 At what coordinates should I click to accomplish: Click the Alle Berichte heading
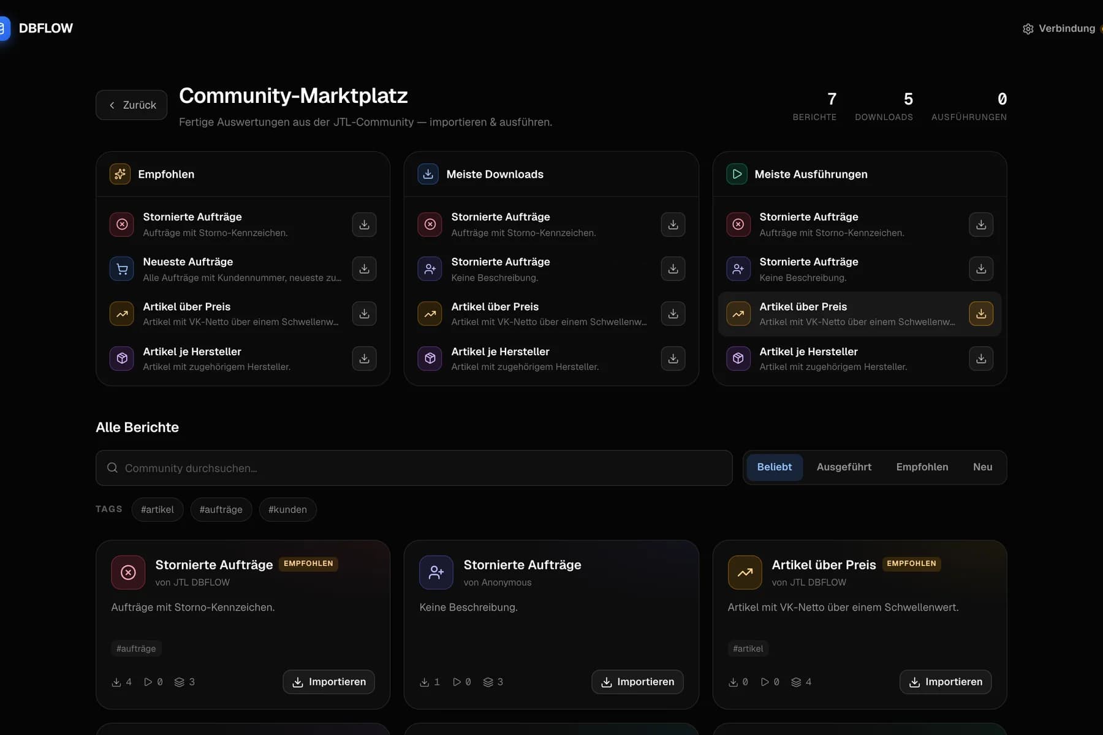(137, 428)
